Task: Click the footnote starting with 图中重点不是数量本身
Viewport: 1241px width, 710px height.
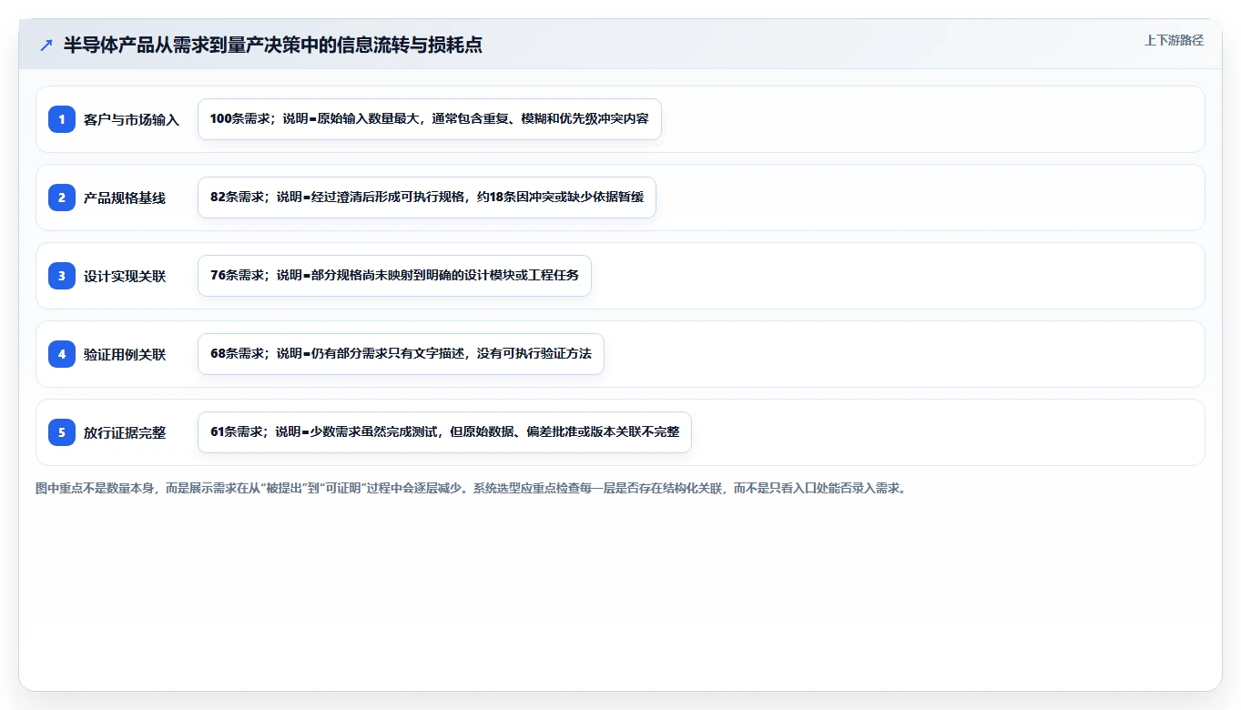Action: click(471, 488)
